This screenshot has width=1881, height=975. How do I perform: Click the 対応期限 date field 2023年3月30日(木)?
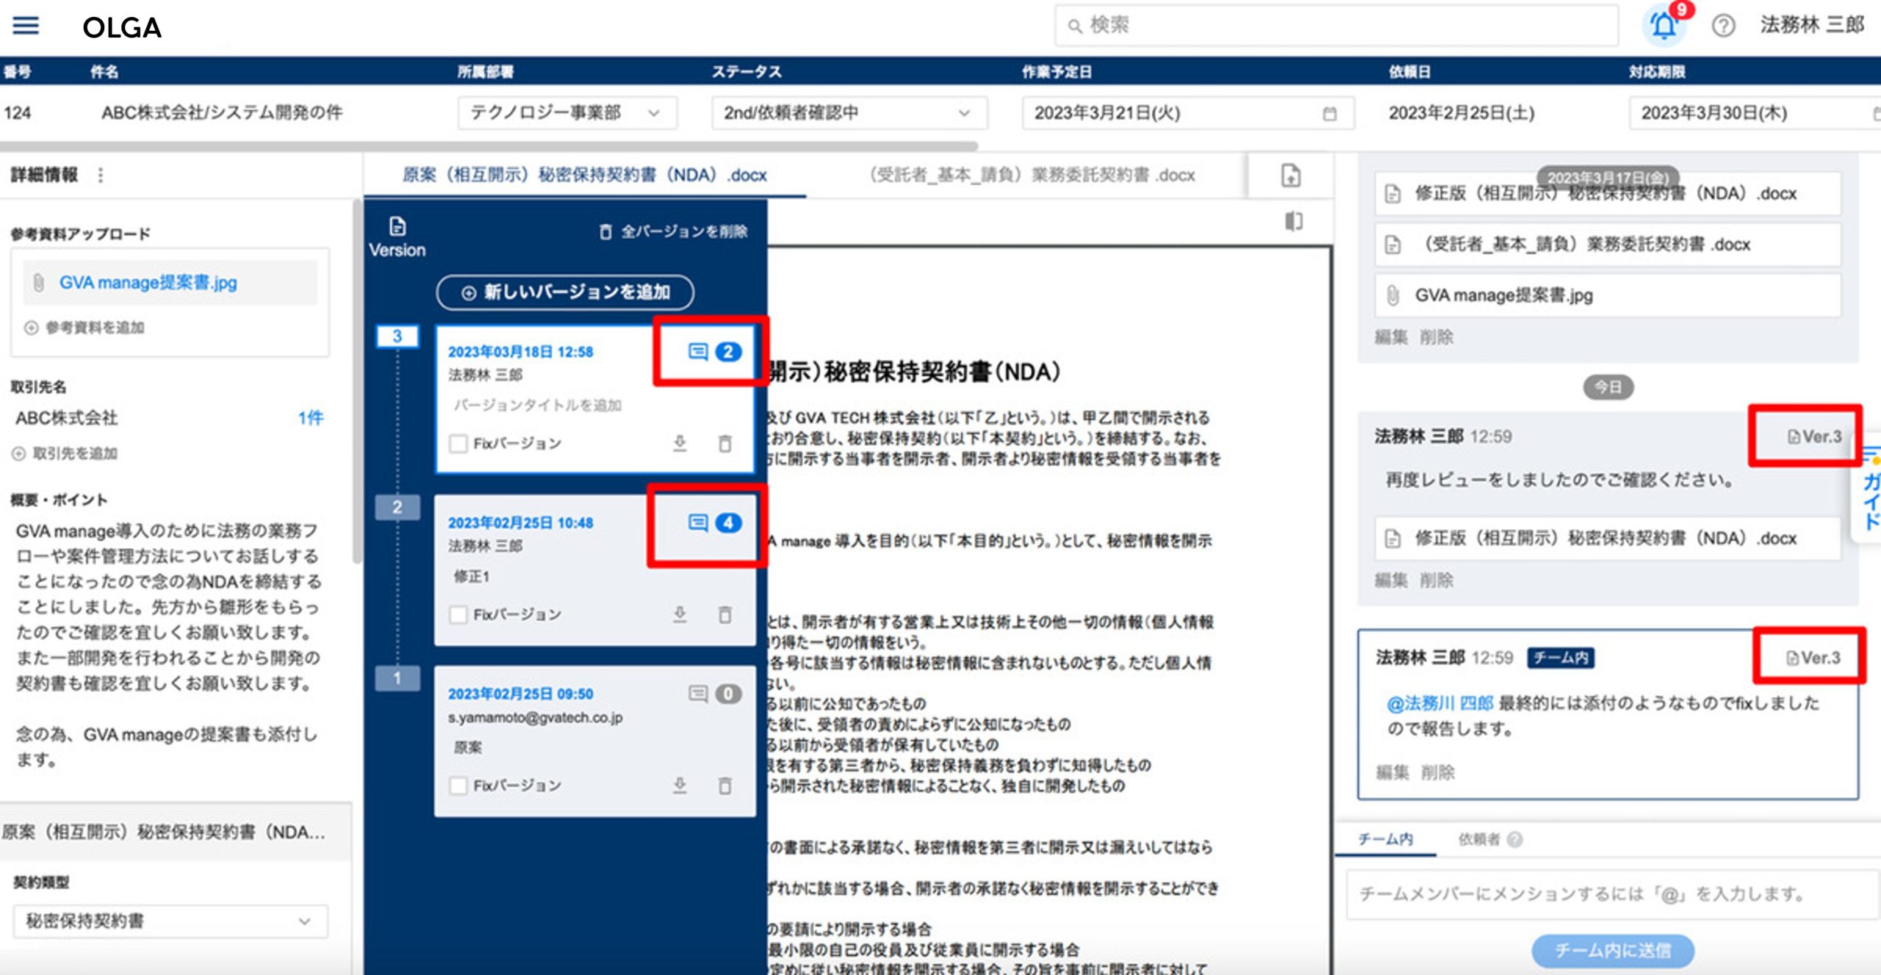[1755, 112]
